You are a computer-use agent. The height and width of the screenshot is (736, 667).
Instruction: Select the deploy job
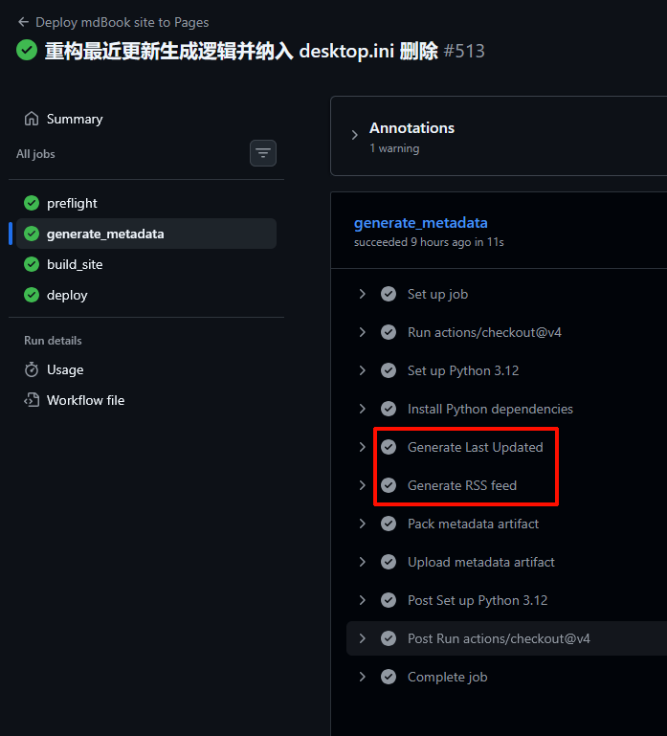[x=146, y=295]
